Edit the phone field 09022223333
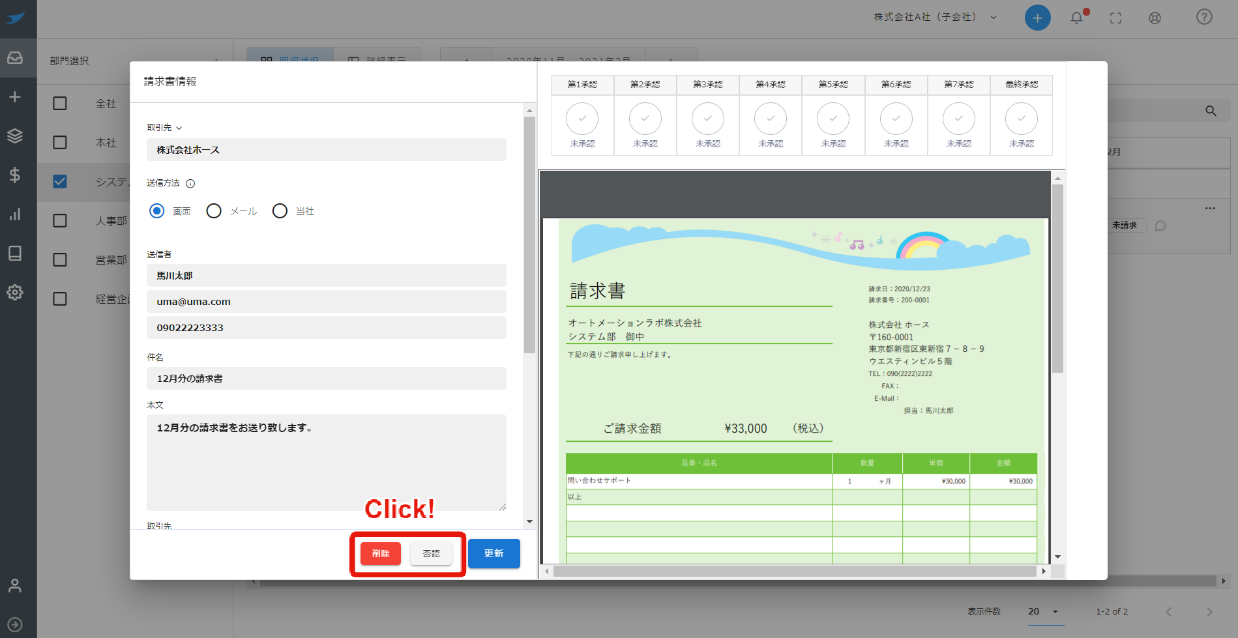This screenshot has width=1238, height=638. 327,328
